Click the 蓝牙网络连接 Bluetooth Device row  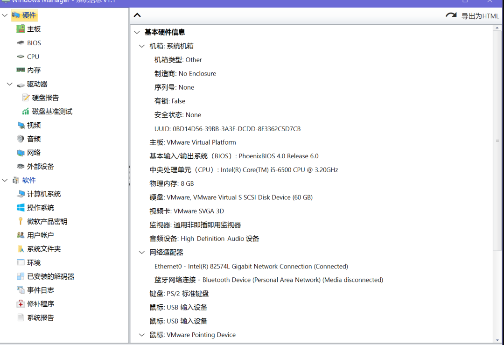coord(269,280)
